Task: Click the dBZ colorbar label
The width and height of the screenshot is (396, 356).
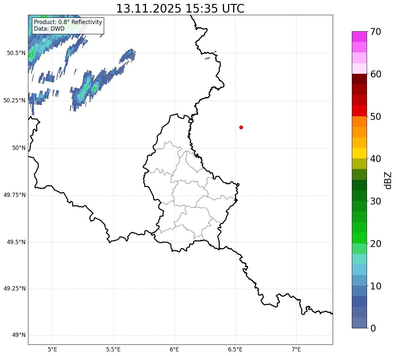Action: tap(388, 180)
